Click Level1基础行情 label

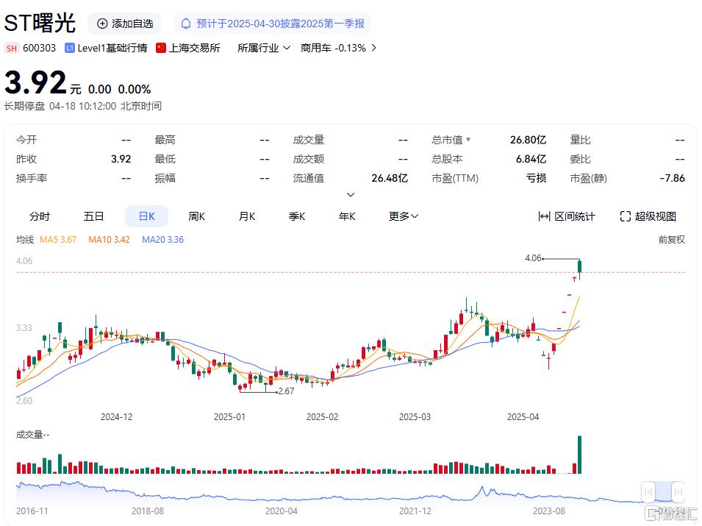click(112, 48)
